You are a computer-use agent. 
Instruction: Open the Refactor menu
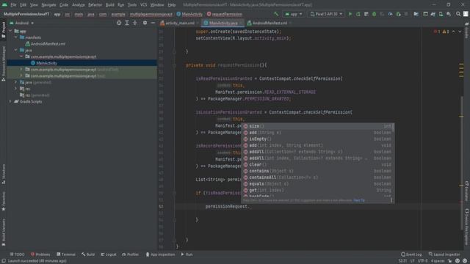[95, 5]
